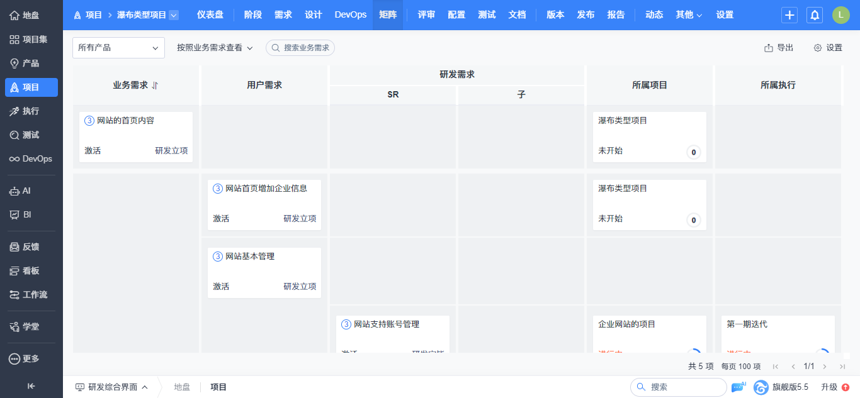Go to the next page arrow

824,366
